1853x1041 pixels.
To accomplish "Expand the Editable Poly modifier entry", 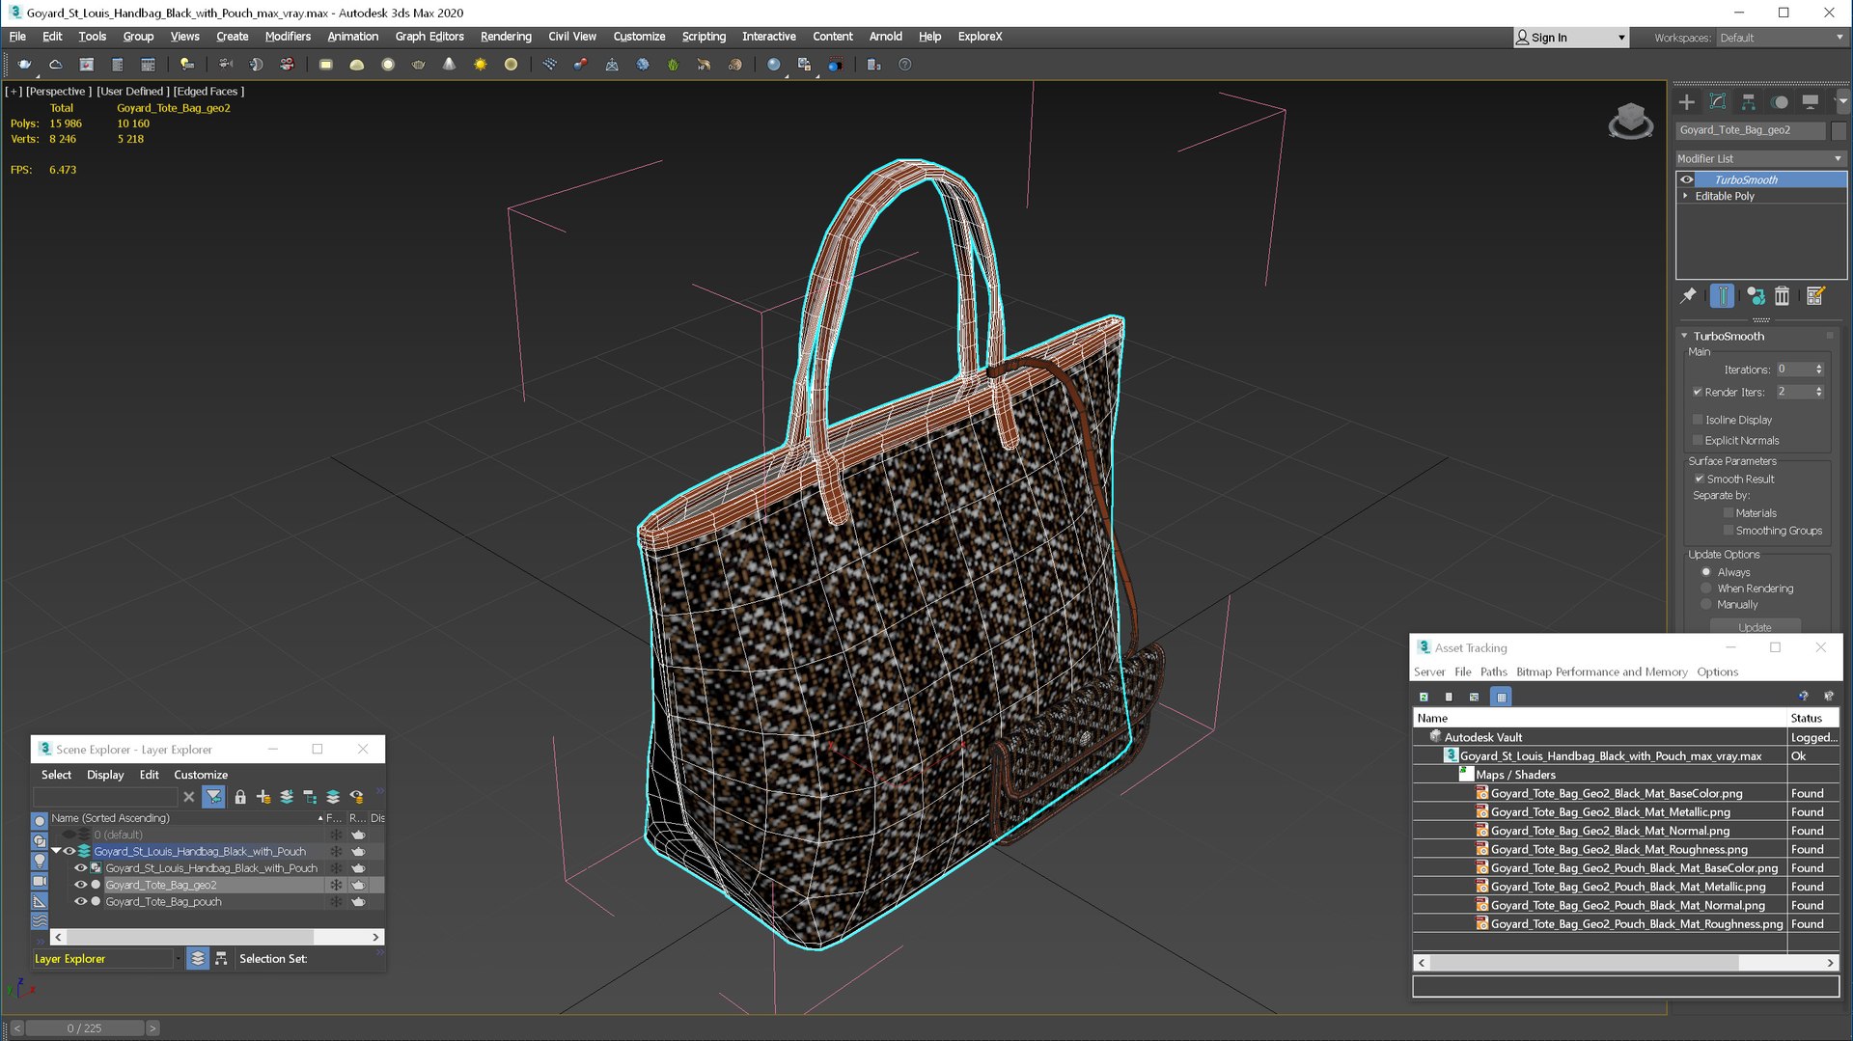I will (x=1686, y=196).
